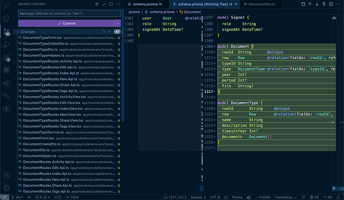Click the purple Commit button
The image size is (344, 200).
pyautogui.click(x=66, y=23)
